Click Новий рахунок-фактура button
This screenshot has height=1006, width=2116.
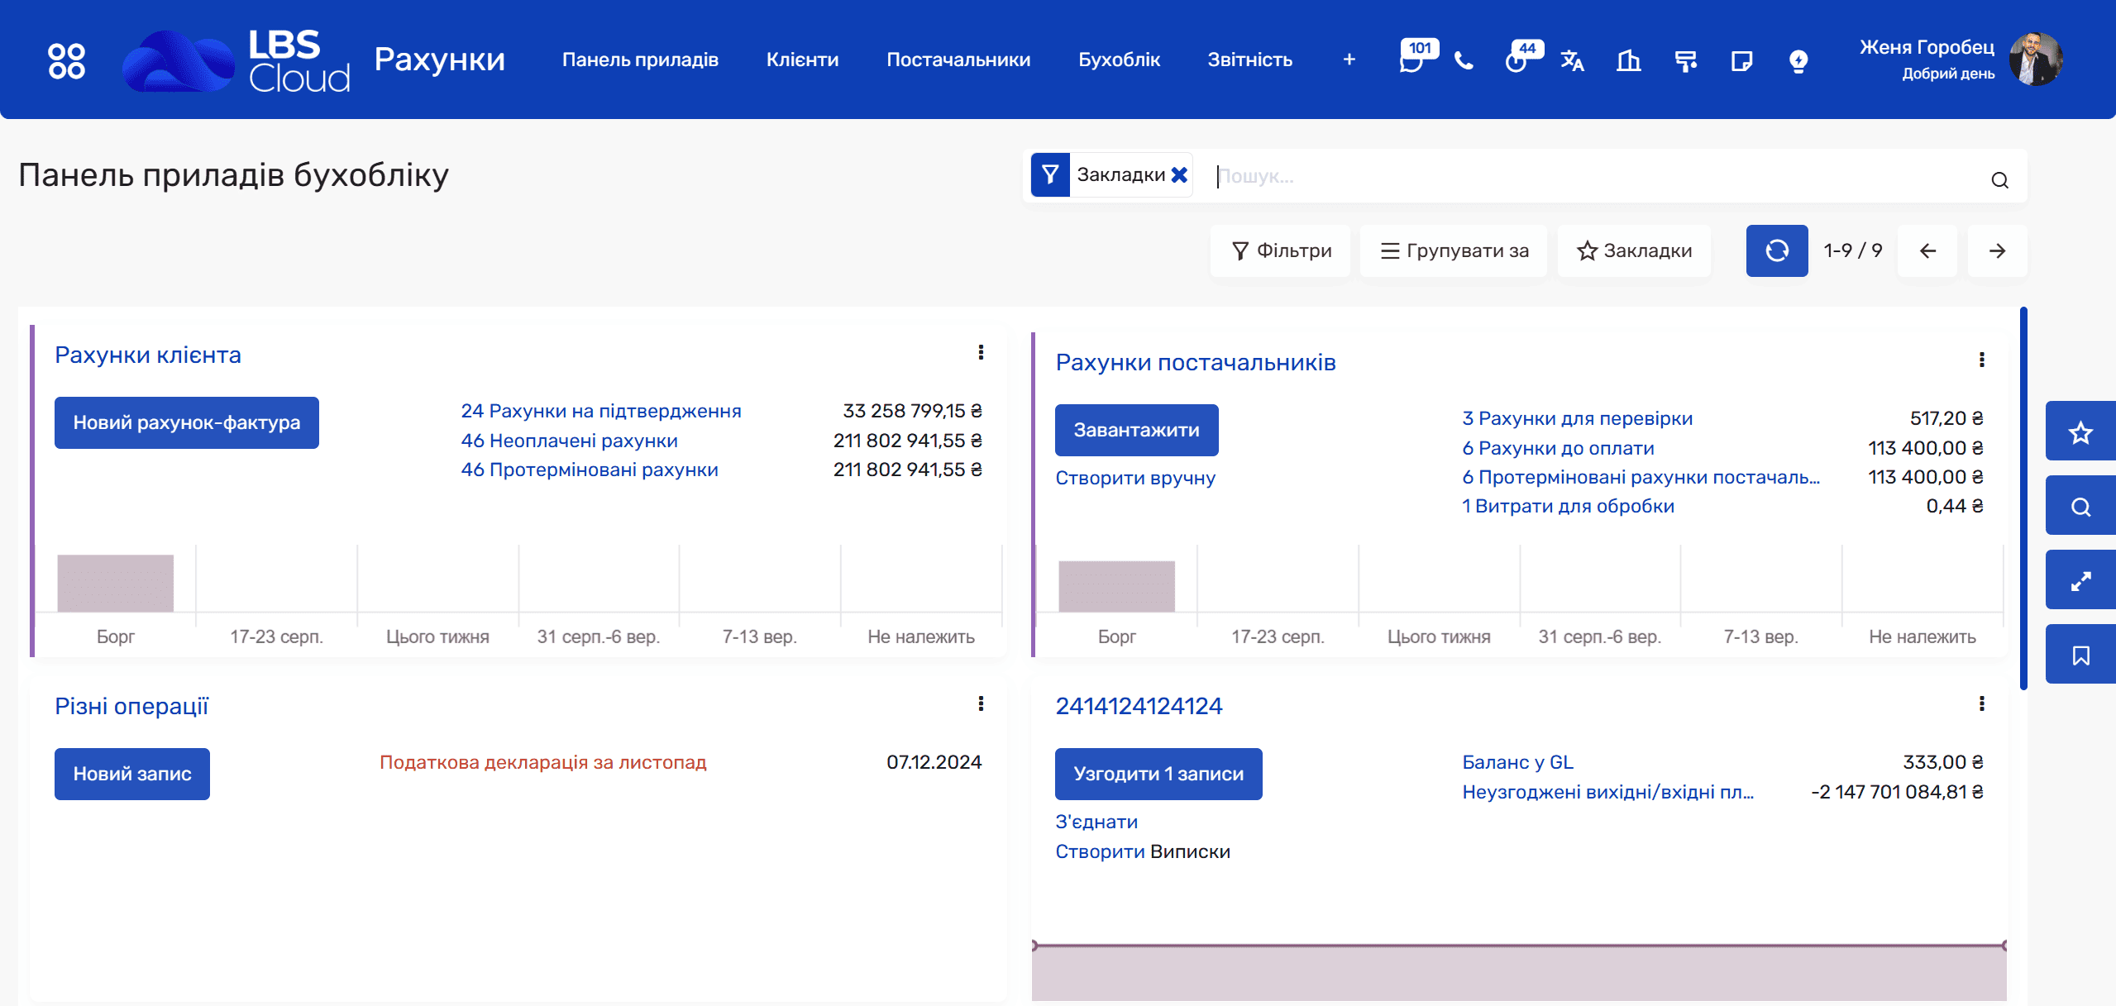coord(187,422)
